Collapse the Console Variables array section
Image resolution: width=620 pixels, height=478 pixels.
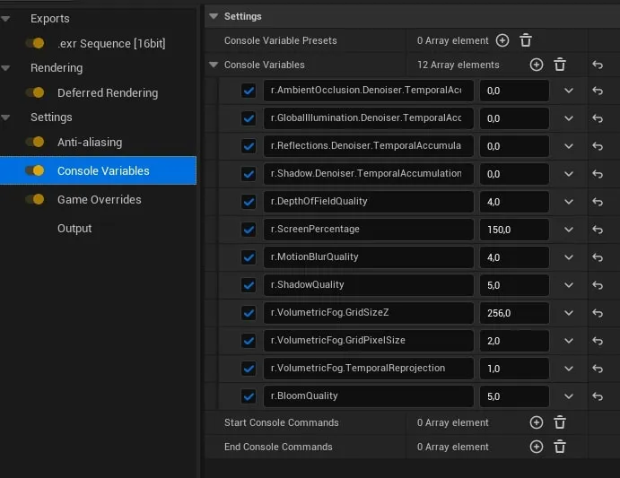214,65
